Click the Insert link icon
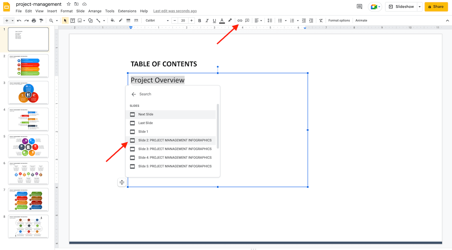The height and width of the screenshot is (250, 452). 240,20
